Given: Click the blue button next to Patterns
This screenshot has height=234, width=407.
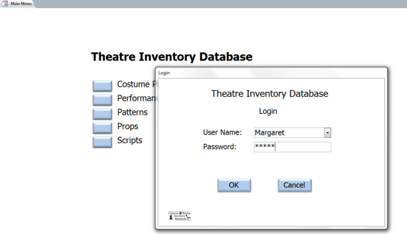Looking at the screenshot, I should tap(102, 114).
